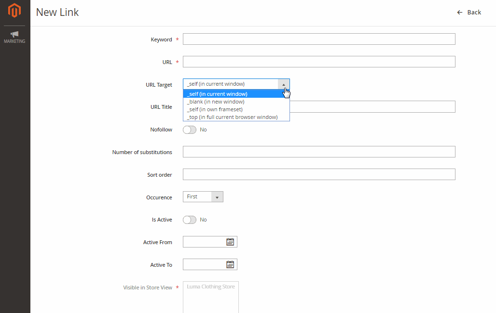Click the 'URL Target' field label
Viewport: 496px width, 313px height.
(x=159, y=85)
